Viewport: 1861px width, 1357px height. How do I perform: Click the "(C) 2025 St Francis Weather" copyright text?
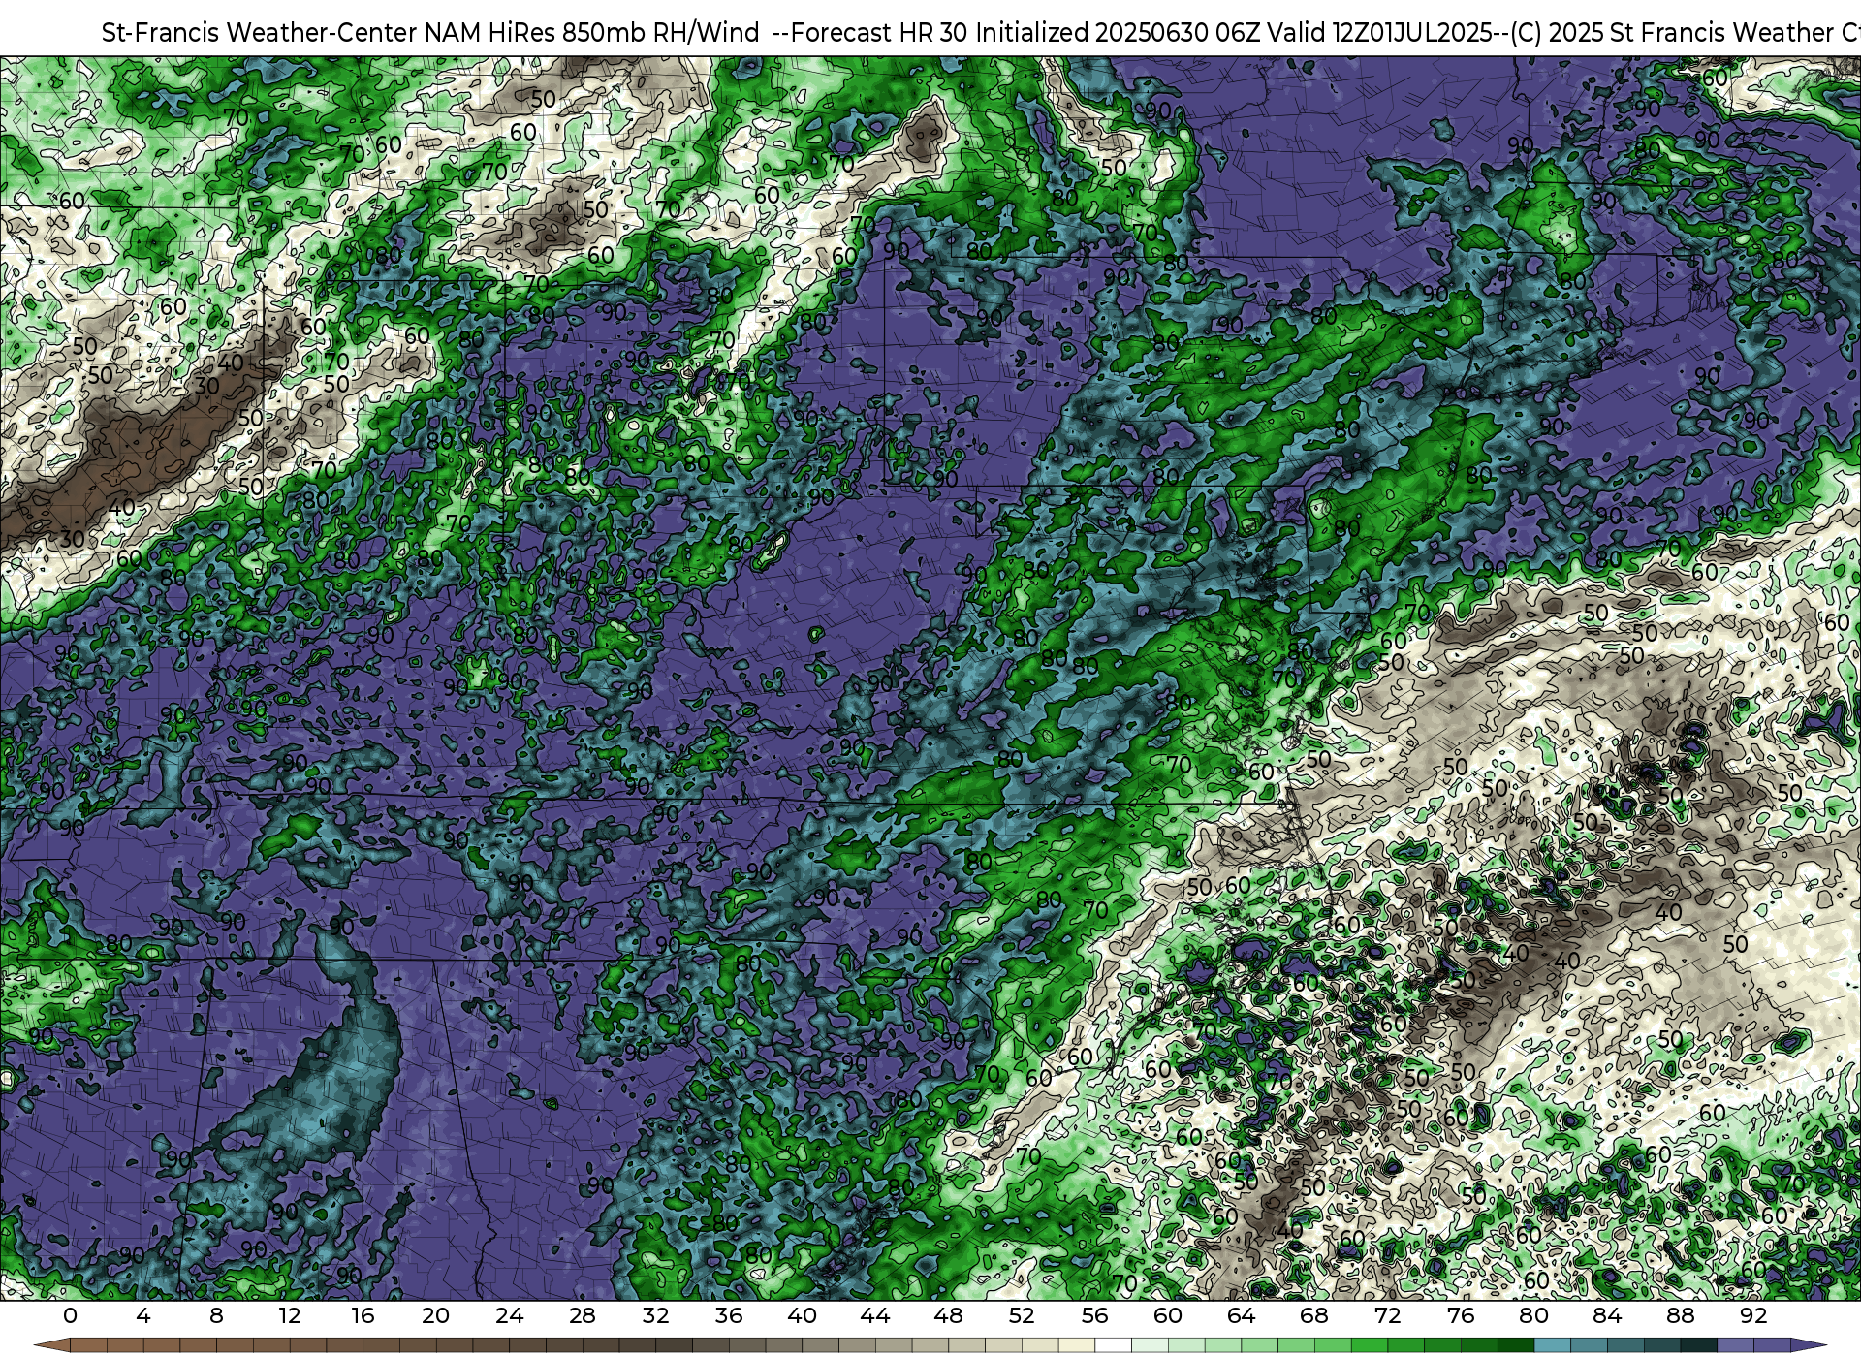tap(1671, 32)
